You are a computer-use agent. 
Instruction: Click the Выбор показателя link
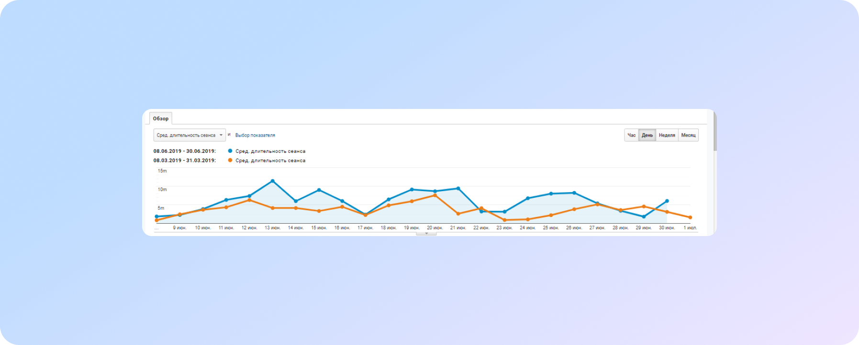click(255, 135)
